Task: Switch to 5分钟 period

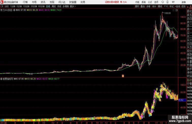Action: [19, 6]
